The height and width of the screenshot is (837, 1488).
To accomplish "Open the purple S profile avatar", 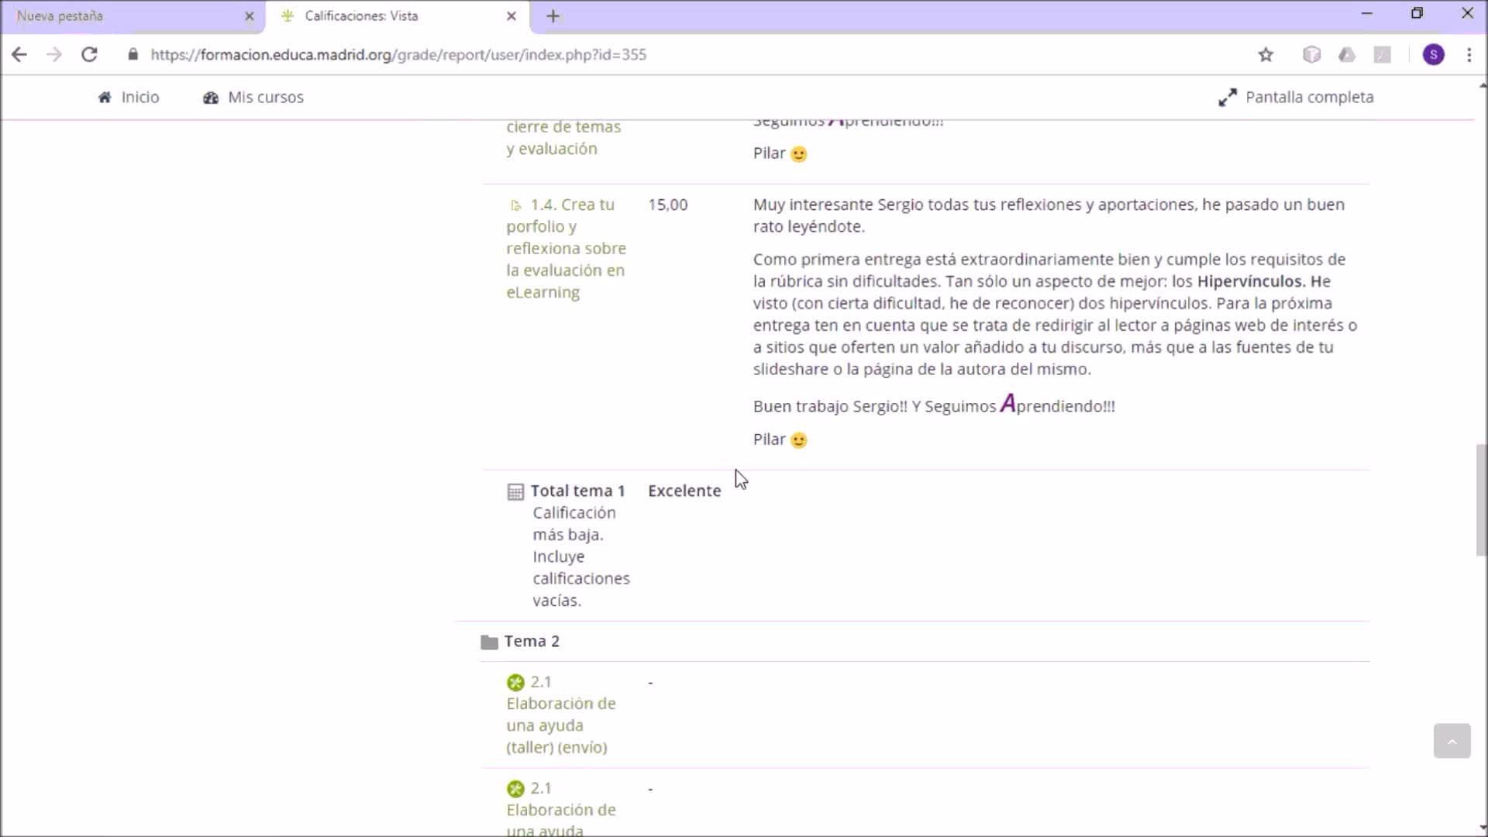I will 1433,54.
